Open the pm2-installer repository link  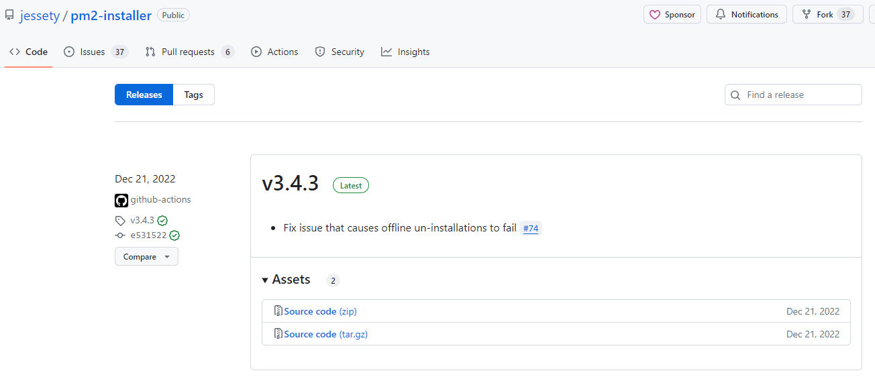click(x=111, y=15)
